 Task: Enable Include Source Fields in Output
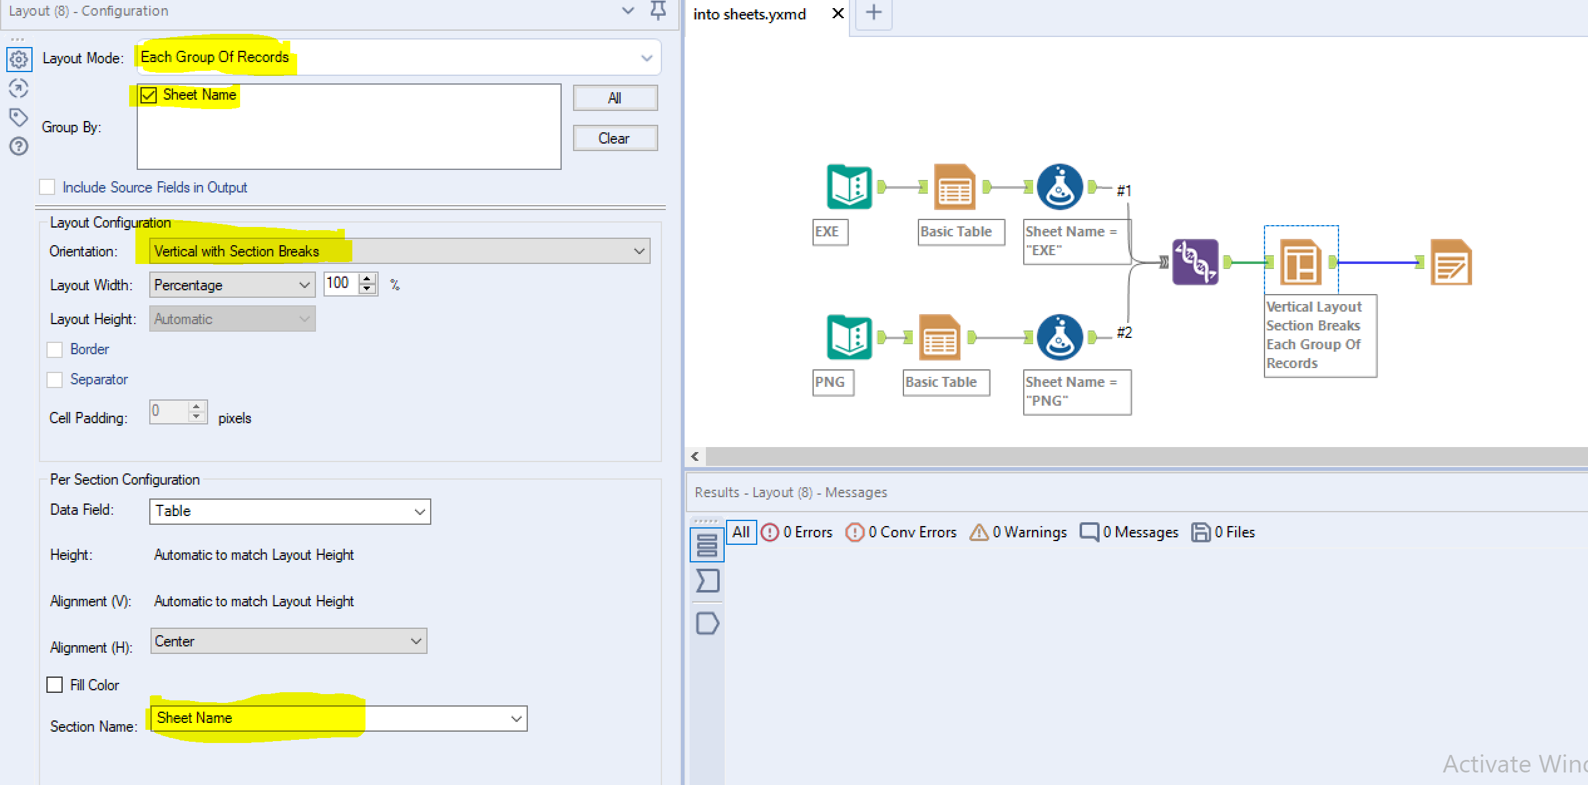tap(47, 187)
